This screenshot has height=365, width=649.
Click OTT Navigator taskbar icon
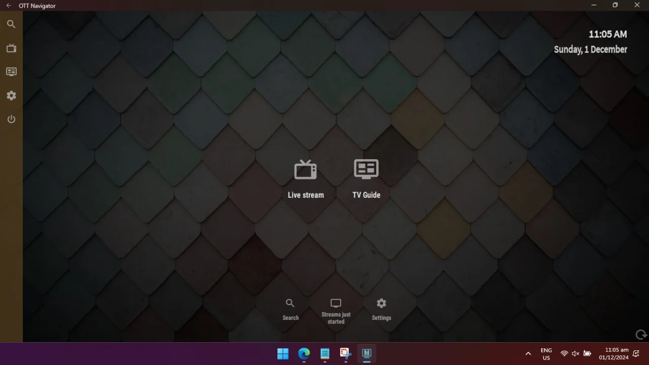point(367,353)
